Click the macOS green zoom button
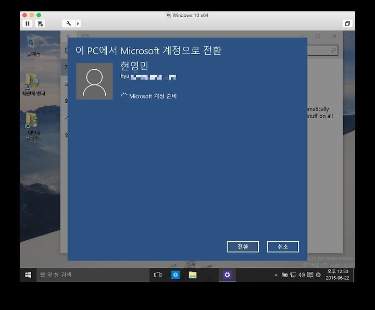The height and width of the screenshot is (310, 375). [39, 15]
